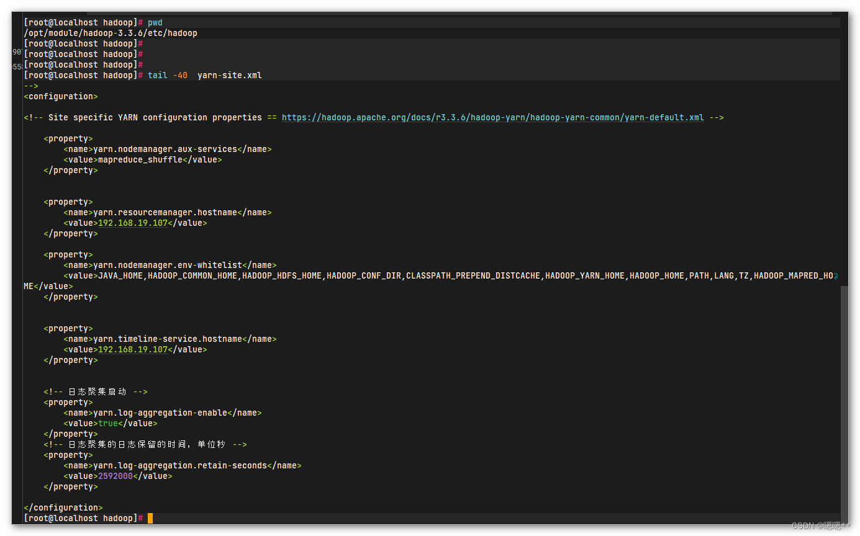Click the closing '</configuration>' tag

(63, 507)
